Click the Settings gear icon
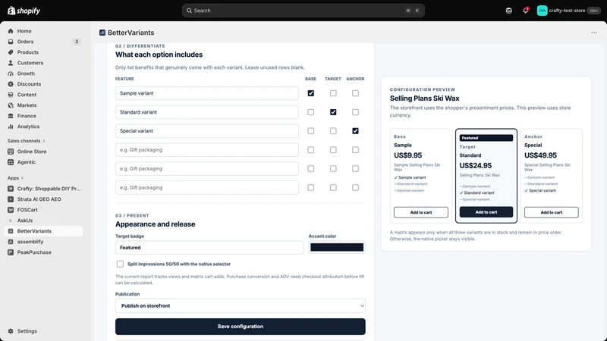The image size is (607, 341). [11, 331]
